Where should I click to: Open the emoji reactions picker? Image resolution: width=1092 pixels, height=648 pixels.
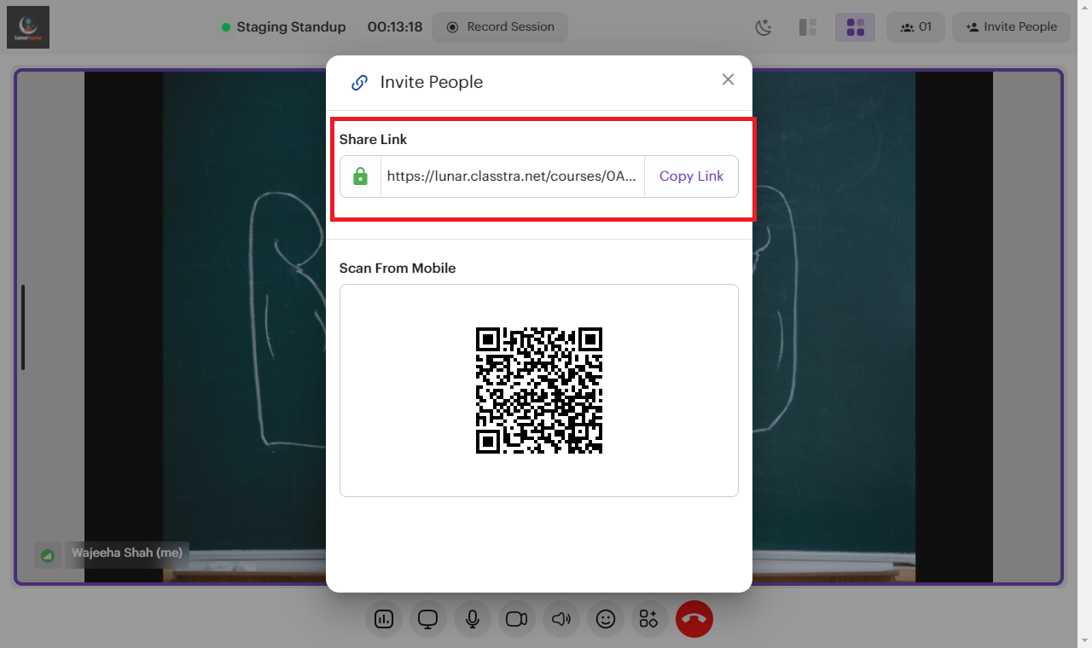606,619
